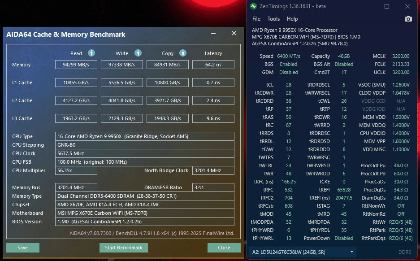This screenshot has width=420, height=261.
Task: Click tRAS value 50 in ZenTimings
Action: pos(289,117)
